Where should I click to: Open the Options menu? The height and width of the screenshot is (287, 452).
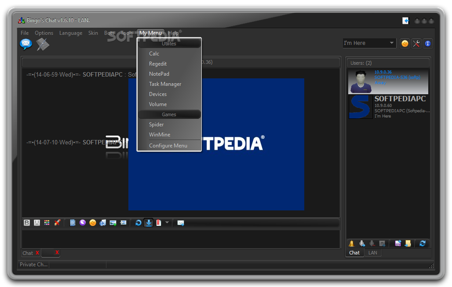(44, 33)
